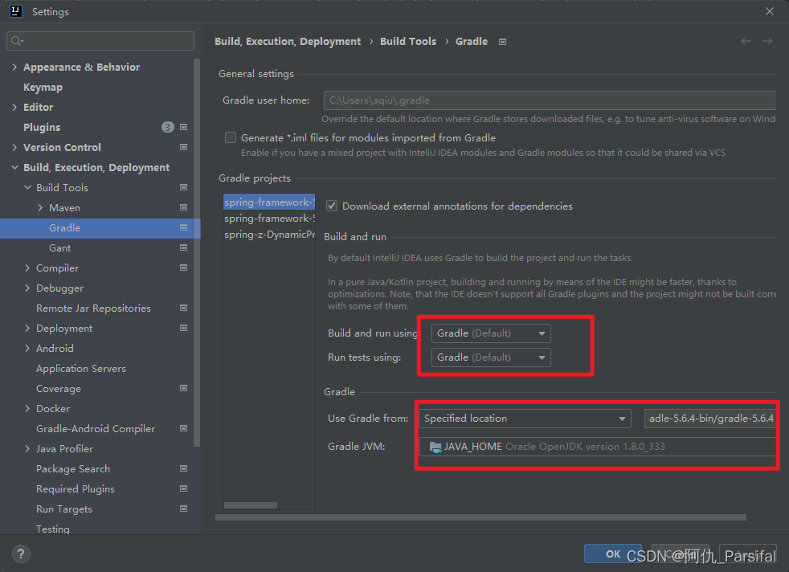Click the IntelliJ IDEA logo in title bar
789x572 pixels.
15,11
